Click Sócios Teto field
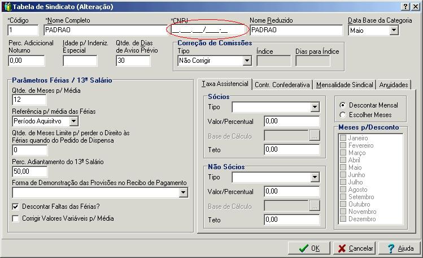Image resolution: width=423 pixels, height=258 pixels. coord(292,149)
